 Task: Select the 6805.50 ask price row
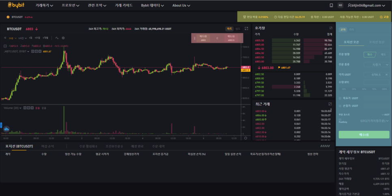pos(293,40)
